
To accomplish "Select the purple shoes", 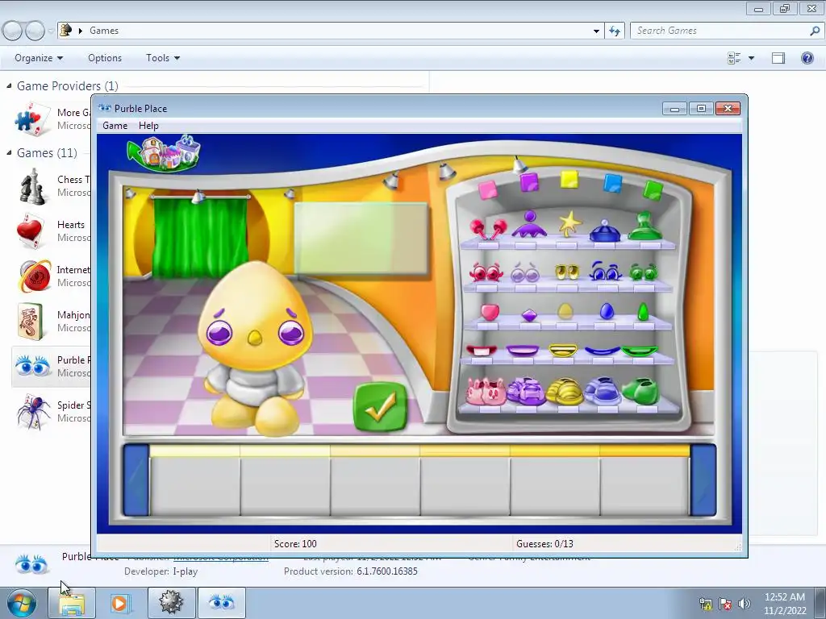I will click(526, 391).
